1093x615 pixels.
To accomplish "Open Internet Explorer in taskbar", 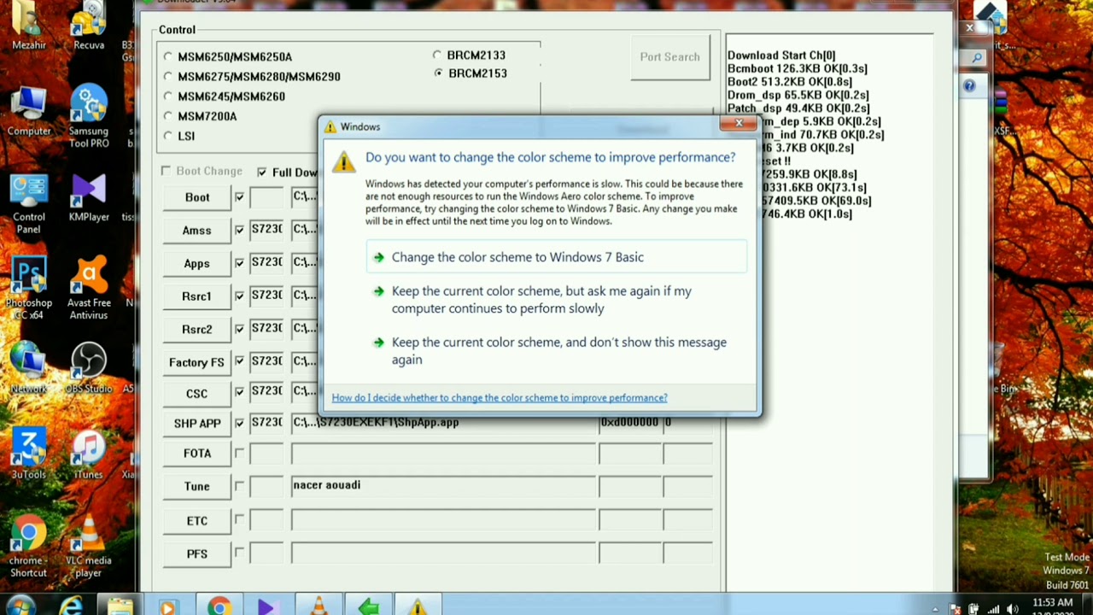I will tap(71, 606).
